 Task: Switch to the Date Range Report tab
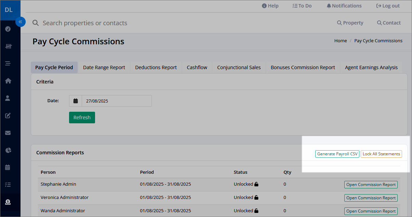[104, 67]
